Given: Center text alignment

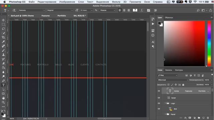Looking at the screenshot, I should pos(124,10).
